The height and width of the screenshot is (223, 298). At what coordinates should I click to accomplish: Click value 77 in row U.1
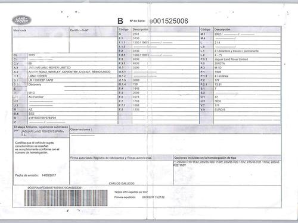click(216, 97)
